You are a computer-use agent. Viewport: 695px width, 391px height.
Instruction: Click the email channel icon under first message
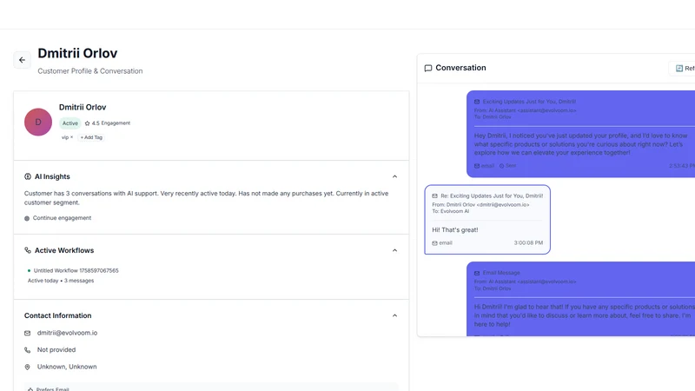coord(477,166)
